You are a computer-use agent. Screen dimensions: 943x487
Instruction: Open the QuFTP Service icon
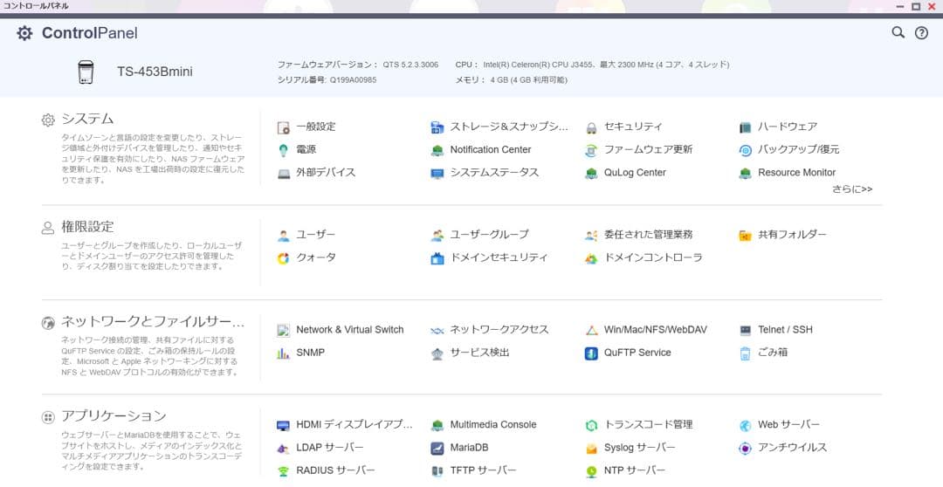click(591, 353)
